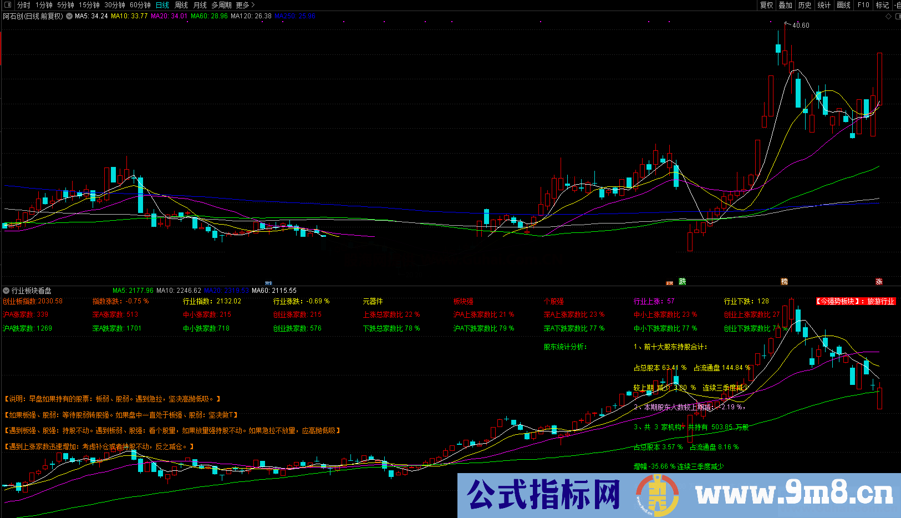Click the red 涨 marker on timeline
Image resolution: width=901 pixels, height=518 pixels.
(879, 282)
